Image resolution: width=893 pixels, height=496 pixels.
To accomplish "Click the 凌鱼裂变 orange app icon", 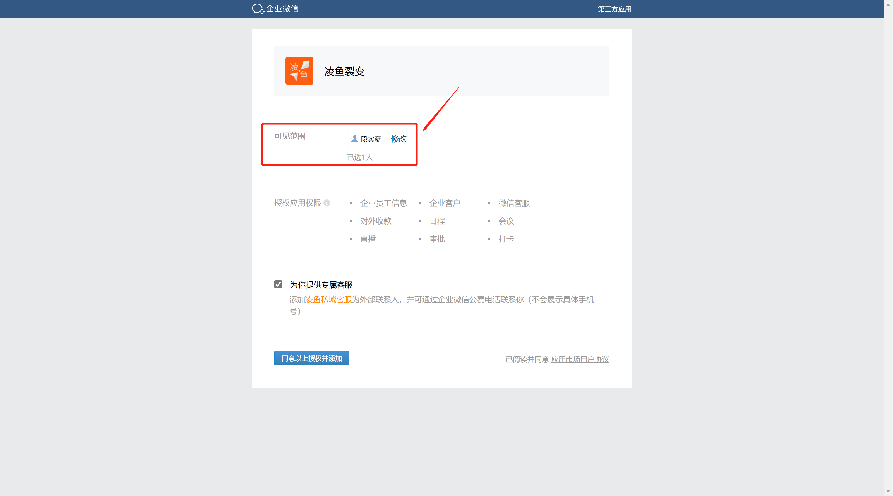I will (x=299, y=71).
